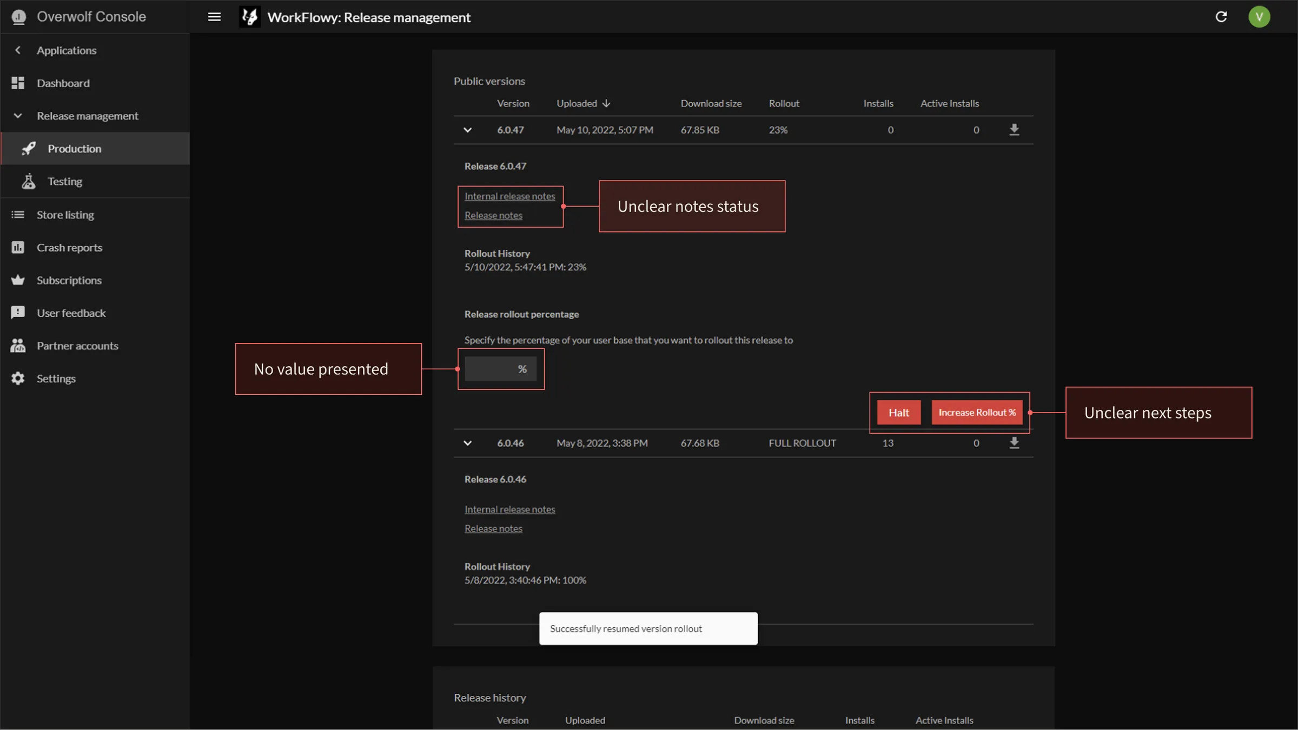The width and height of the screenshot is (1298, 730).
Task: Go back to Applications
Action: pos(66,50)
